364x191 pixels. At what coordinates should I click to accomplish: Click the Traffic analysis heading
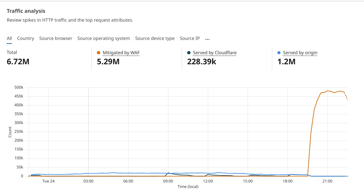[26, 11]
